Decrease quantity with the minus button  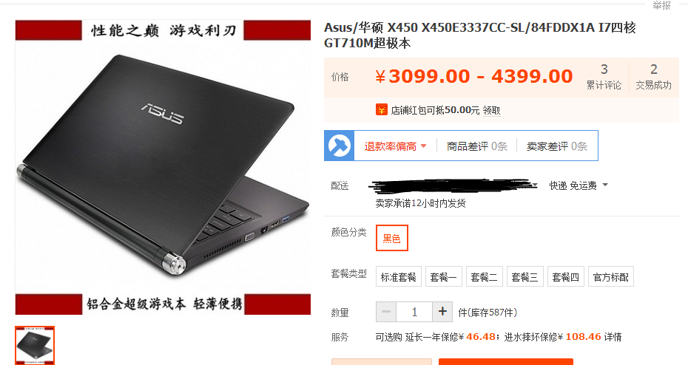(x=386, y=312)
